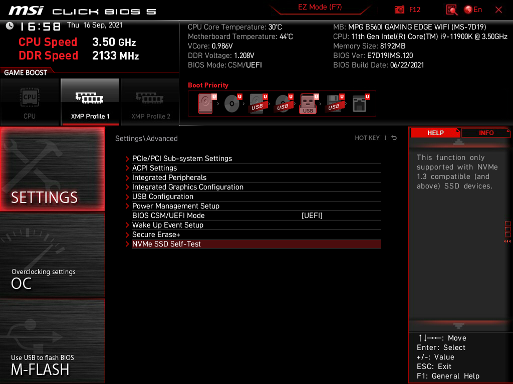Viewport: 513px width, 384px height.
Task: Select the USB hard disk boot icon
Action: [258, 103]
